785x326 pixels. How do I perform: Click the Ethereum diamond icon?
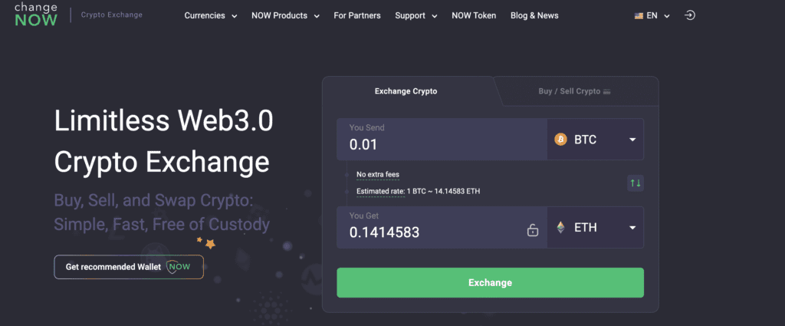(x=560, y=228)
